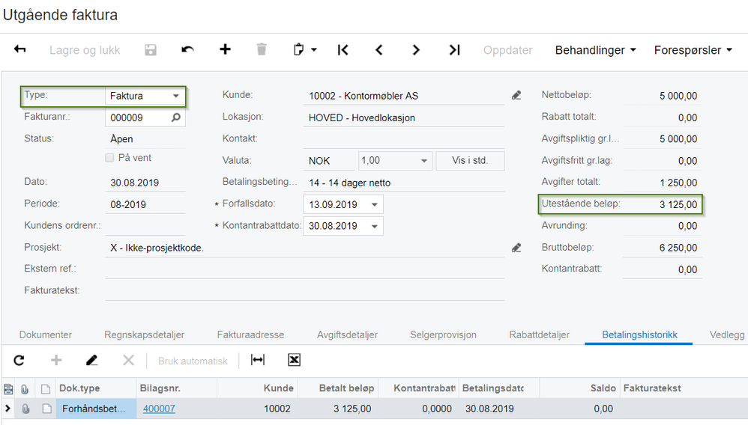
Task: Edit customer with pencil icon beside Kunde
Action: tap(516, 95)
